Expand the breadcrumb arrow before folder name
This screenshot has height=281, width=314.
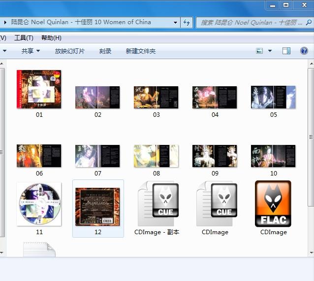click(x=5, y=22)
